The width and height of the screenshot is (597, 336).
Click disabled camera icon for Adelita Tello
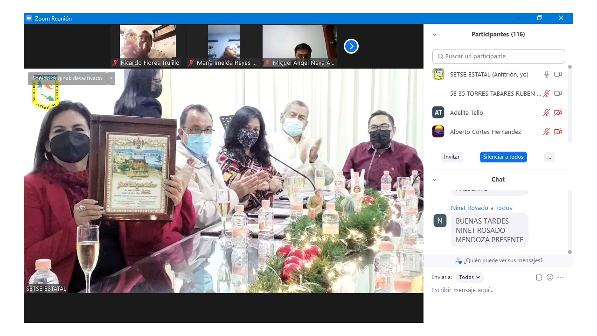(558, 112)
